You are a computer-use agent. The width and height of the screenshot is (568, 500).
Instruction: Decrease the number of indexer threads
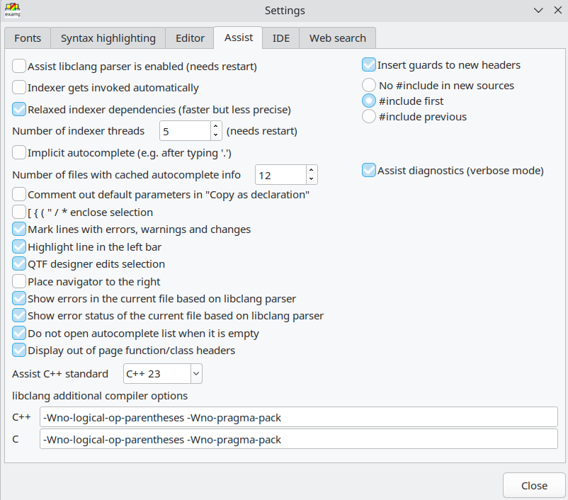pyautogui.click(x=216, y=135)
